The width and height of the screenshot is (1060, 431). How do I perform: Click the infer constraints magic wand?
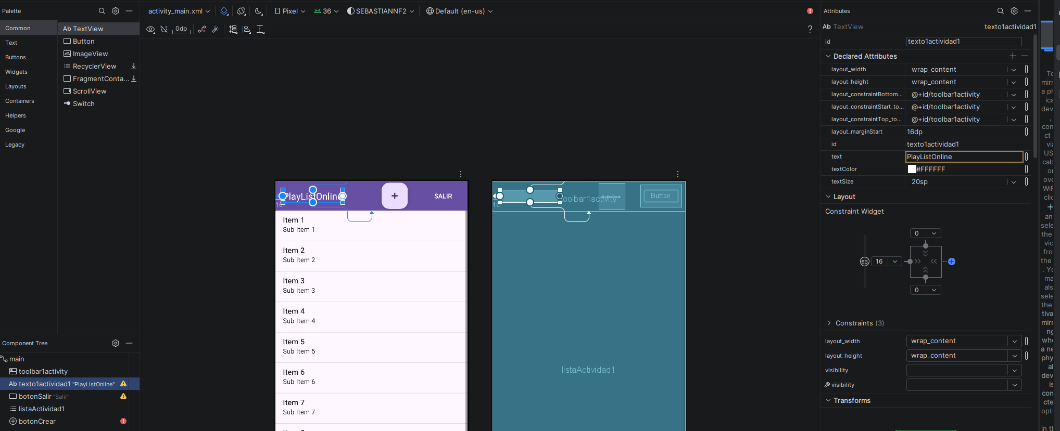point(215,29)
